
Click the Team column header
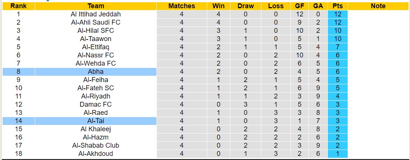click(96, 6)
